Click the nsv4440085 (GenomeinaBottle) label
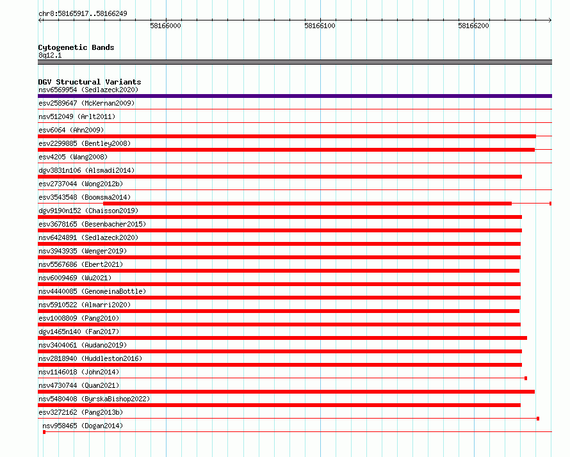570x457 pixels. coord(92,291)
